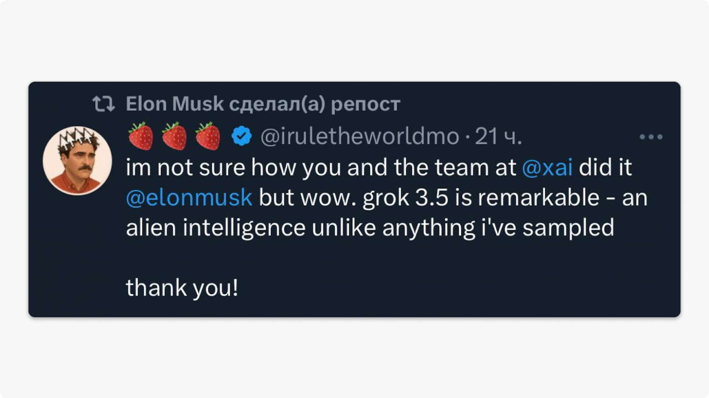Click the middle strawberry emoji in the name
The height and width of the screenshot is (398, 709).
pyautogui.click(x=175, y=136)
